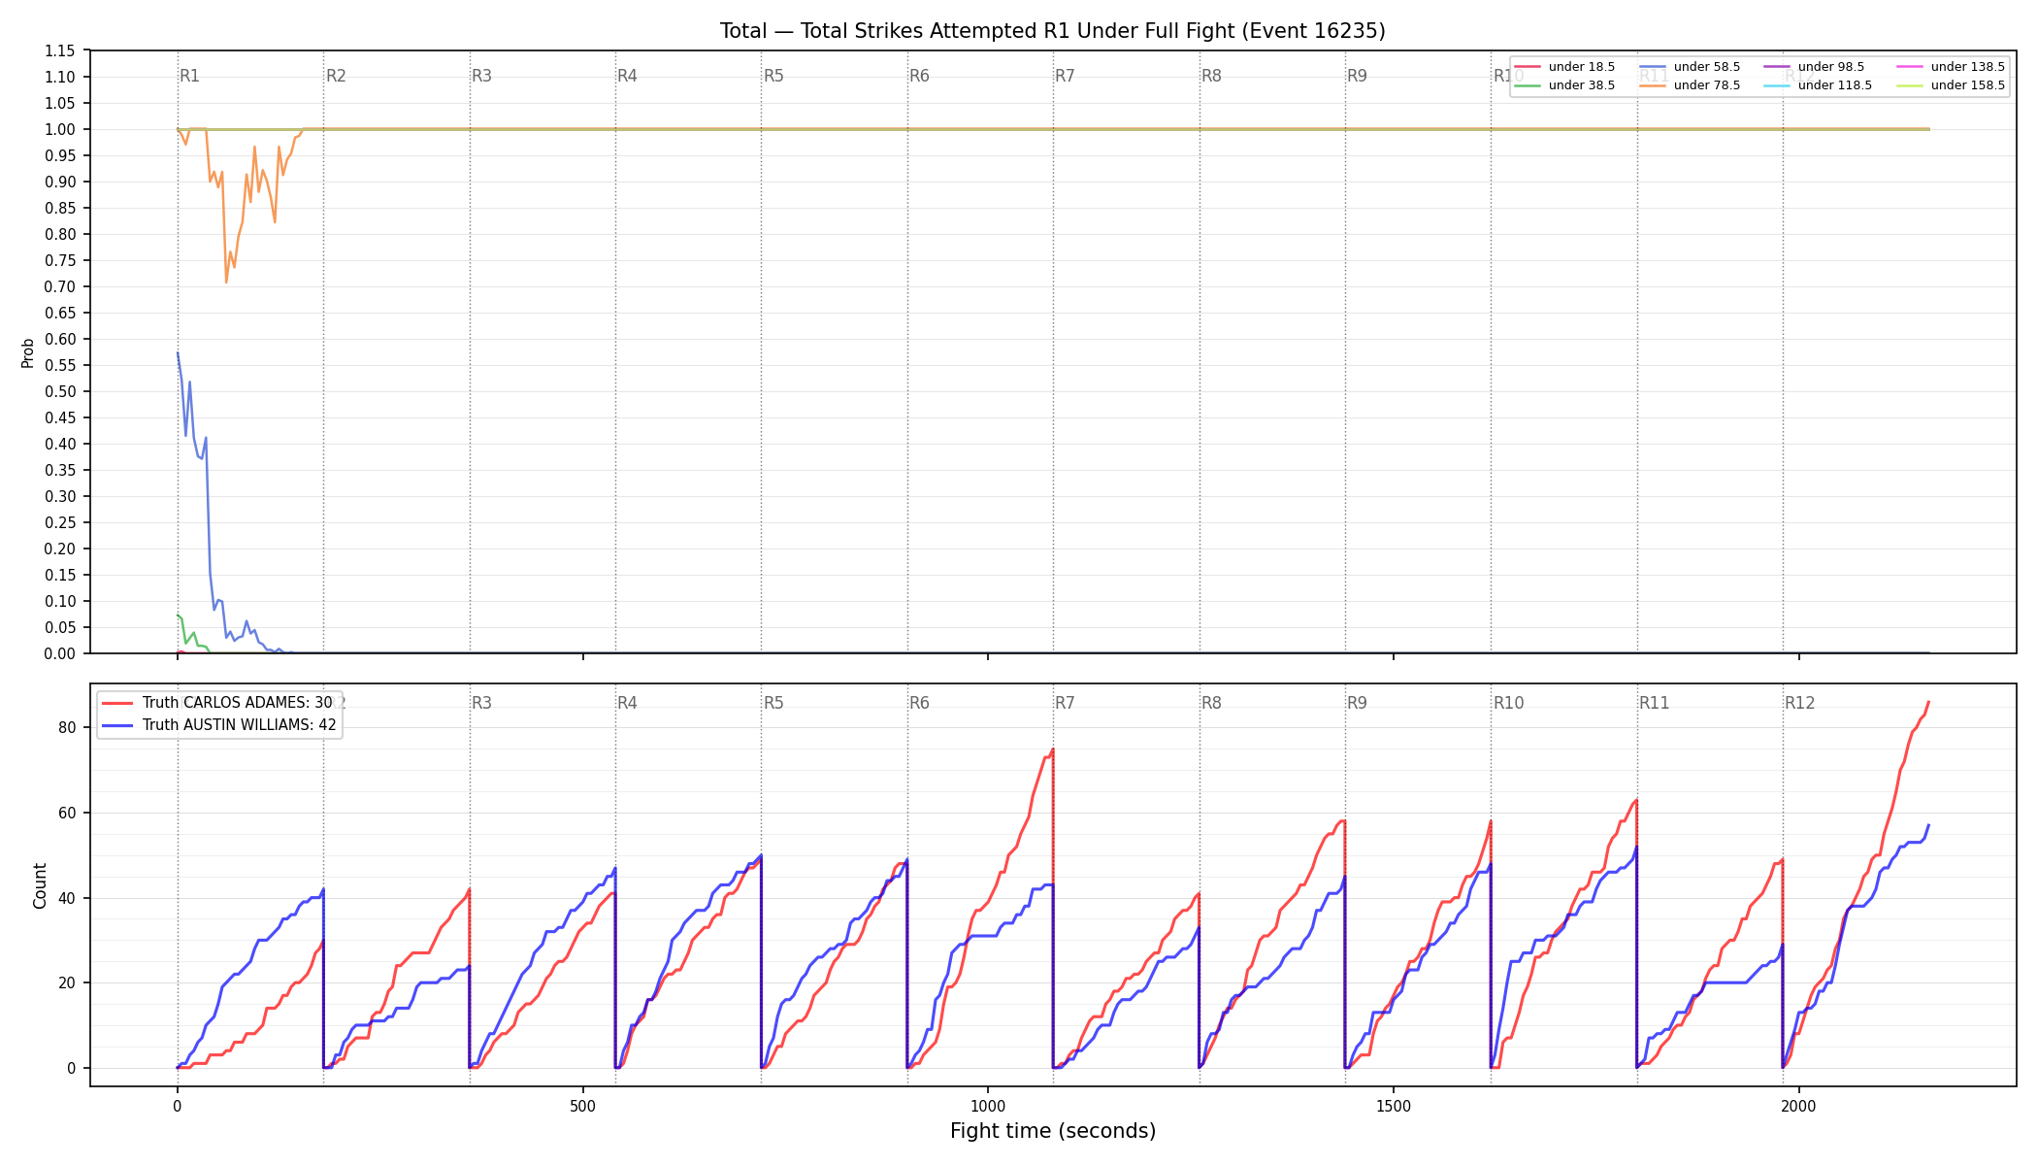Click the R6 round marker in the Prob chart
The image size is (2038, 1165).
[920, 76]
